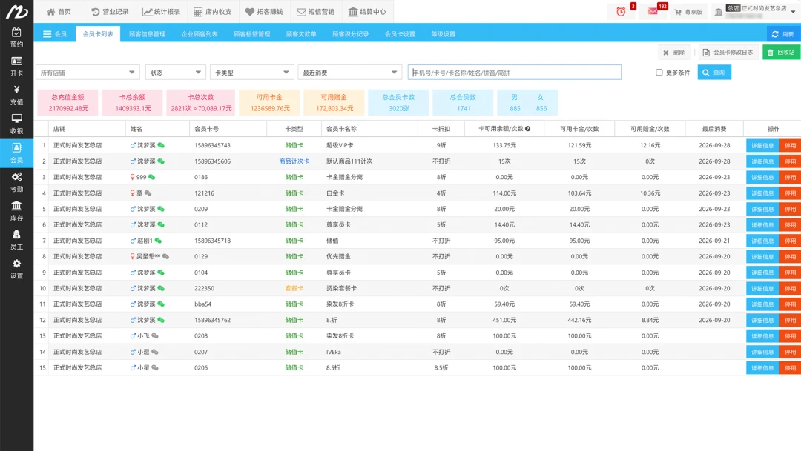Open the 状态 status dropdown
The height and width of the screenshot is (451, 801).
coord(175,73)
